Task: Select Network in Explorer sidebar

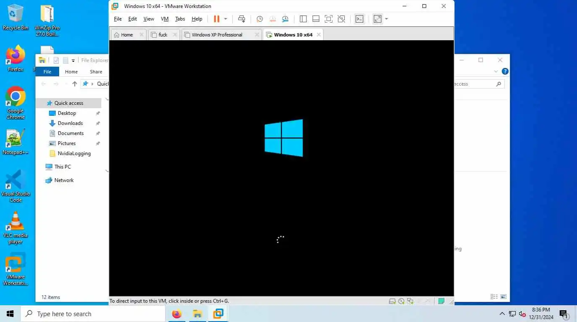Action: pyautogui.click(x=64, y=180)
